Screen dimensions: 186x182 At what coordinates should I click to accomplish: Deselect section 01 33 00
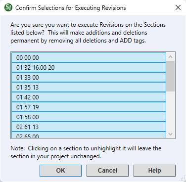[89, 77]
